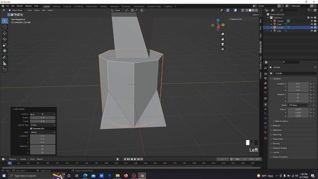318x179 pixels.
Task: Open the Playback menu in timeline
Action: pyautogui.click(x=13, y=159)
